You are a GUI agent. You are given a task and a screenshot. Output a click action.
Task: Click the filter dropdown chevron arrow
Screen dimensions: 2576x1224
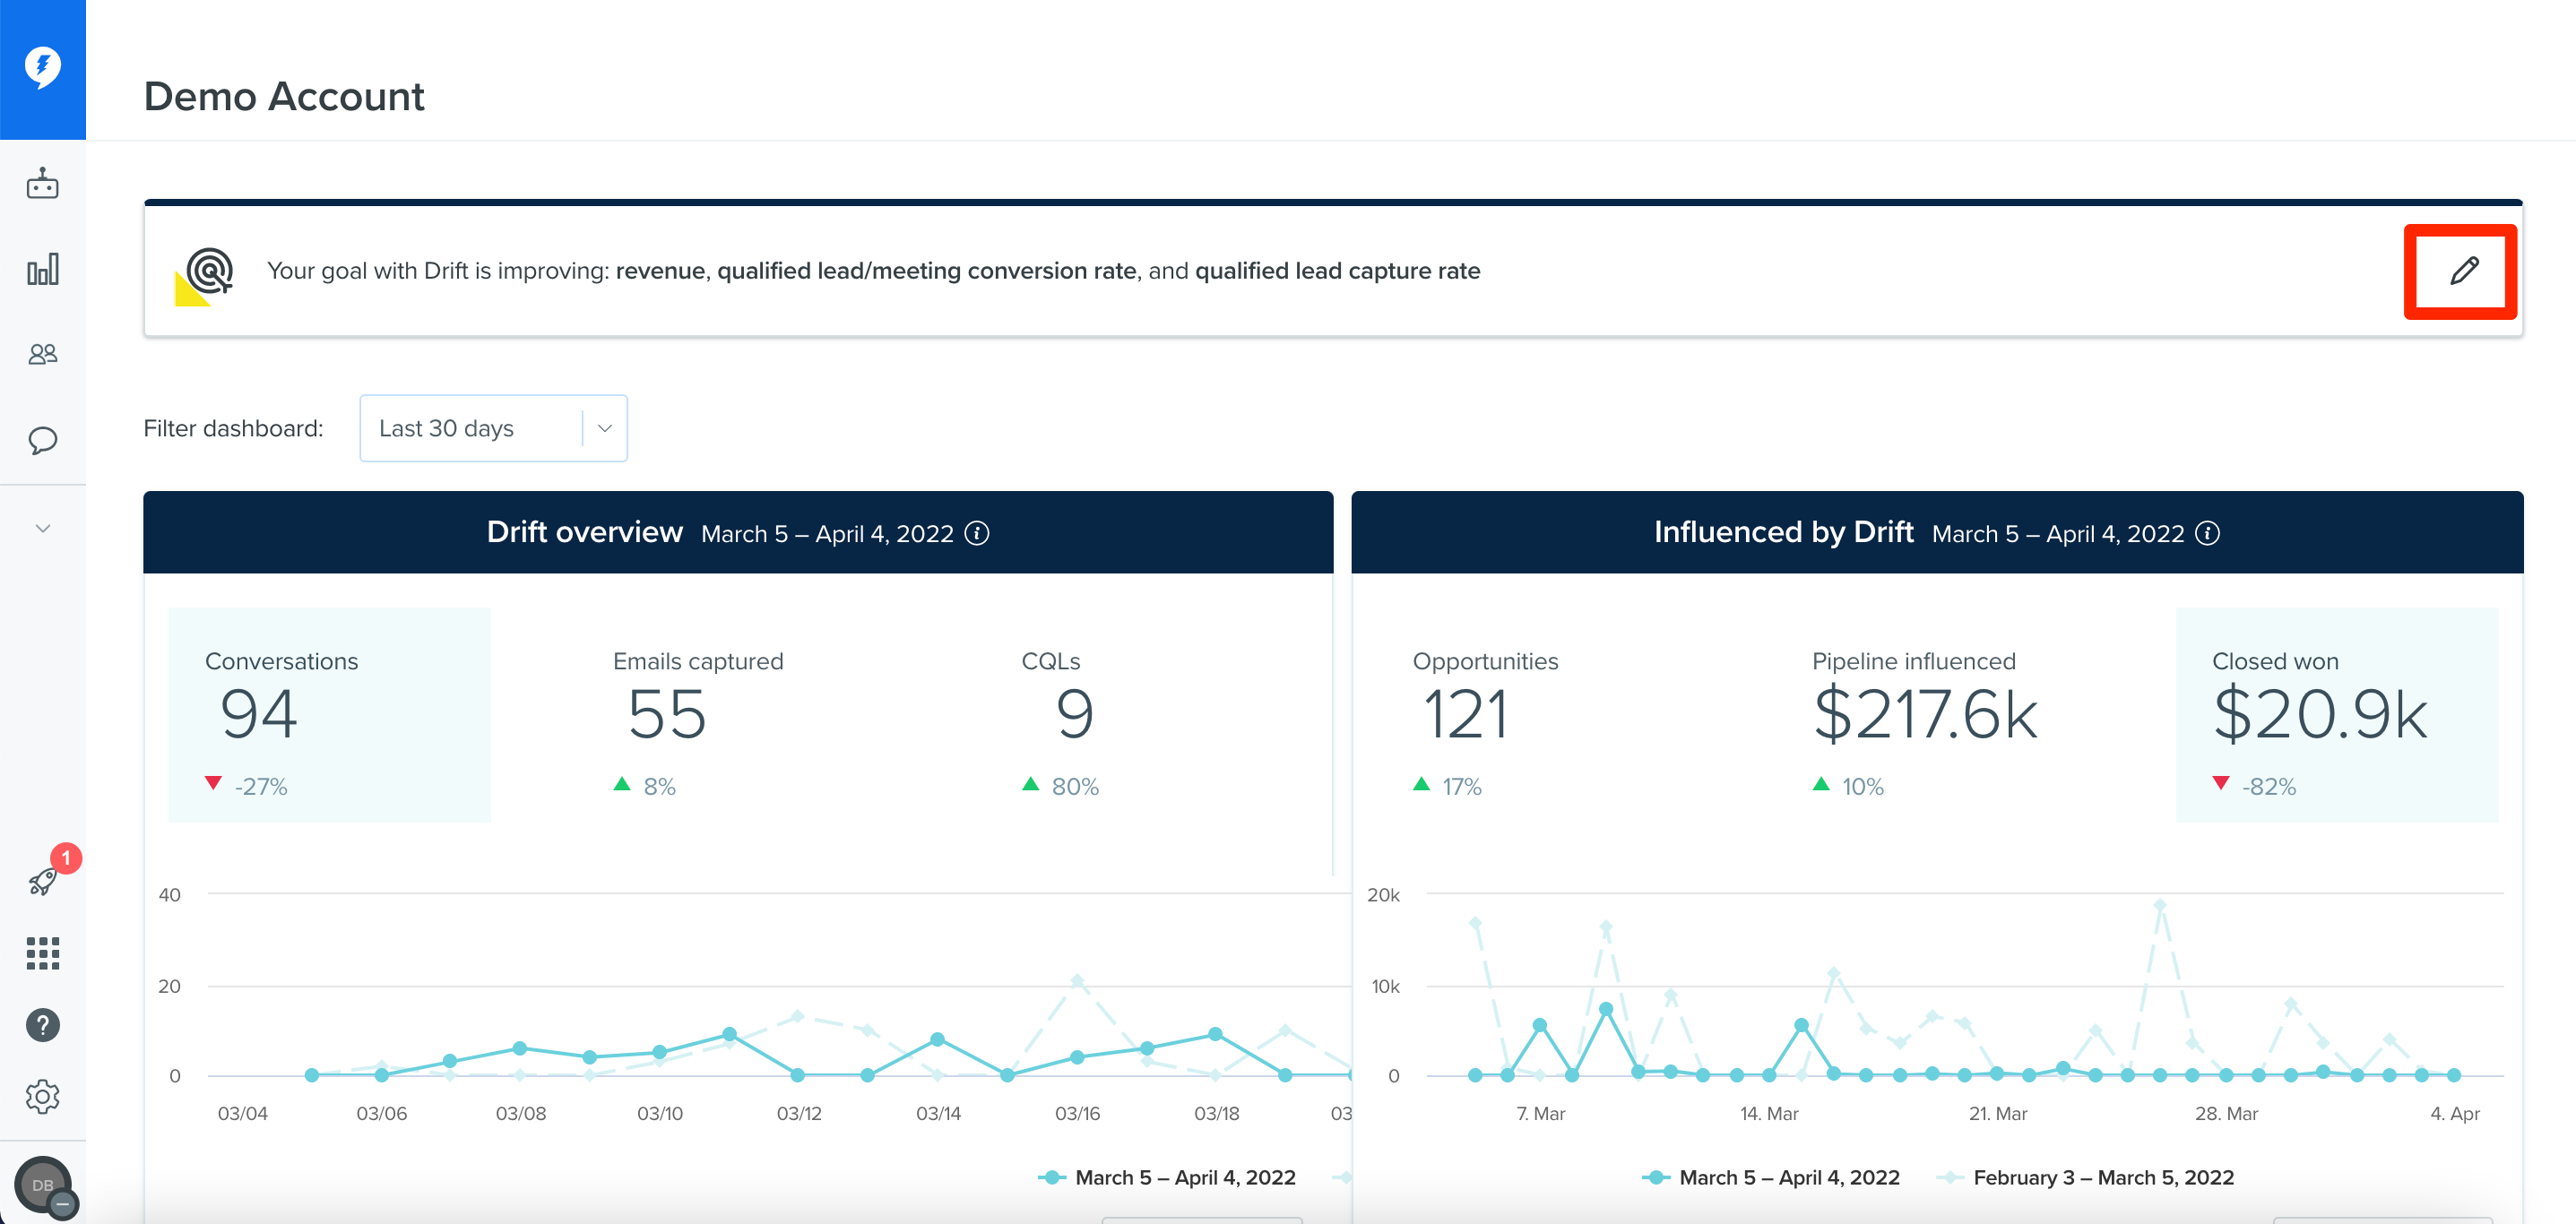605,428
